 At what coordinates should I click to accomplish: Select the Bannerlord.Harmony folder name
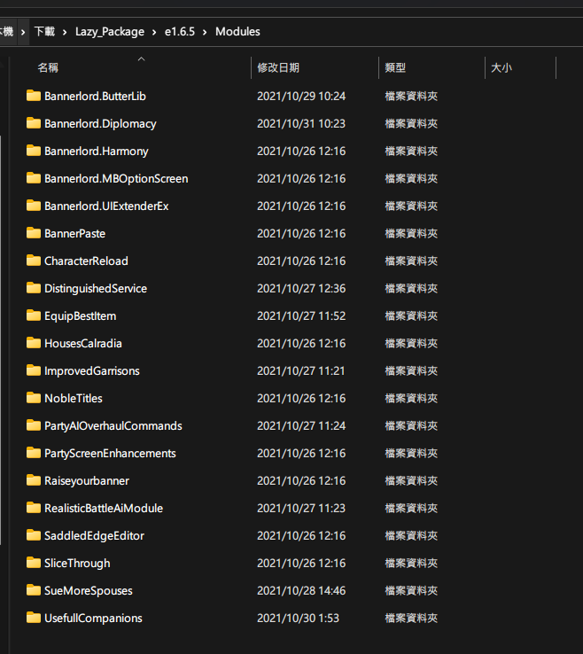(97, 152)
